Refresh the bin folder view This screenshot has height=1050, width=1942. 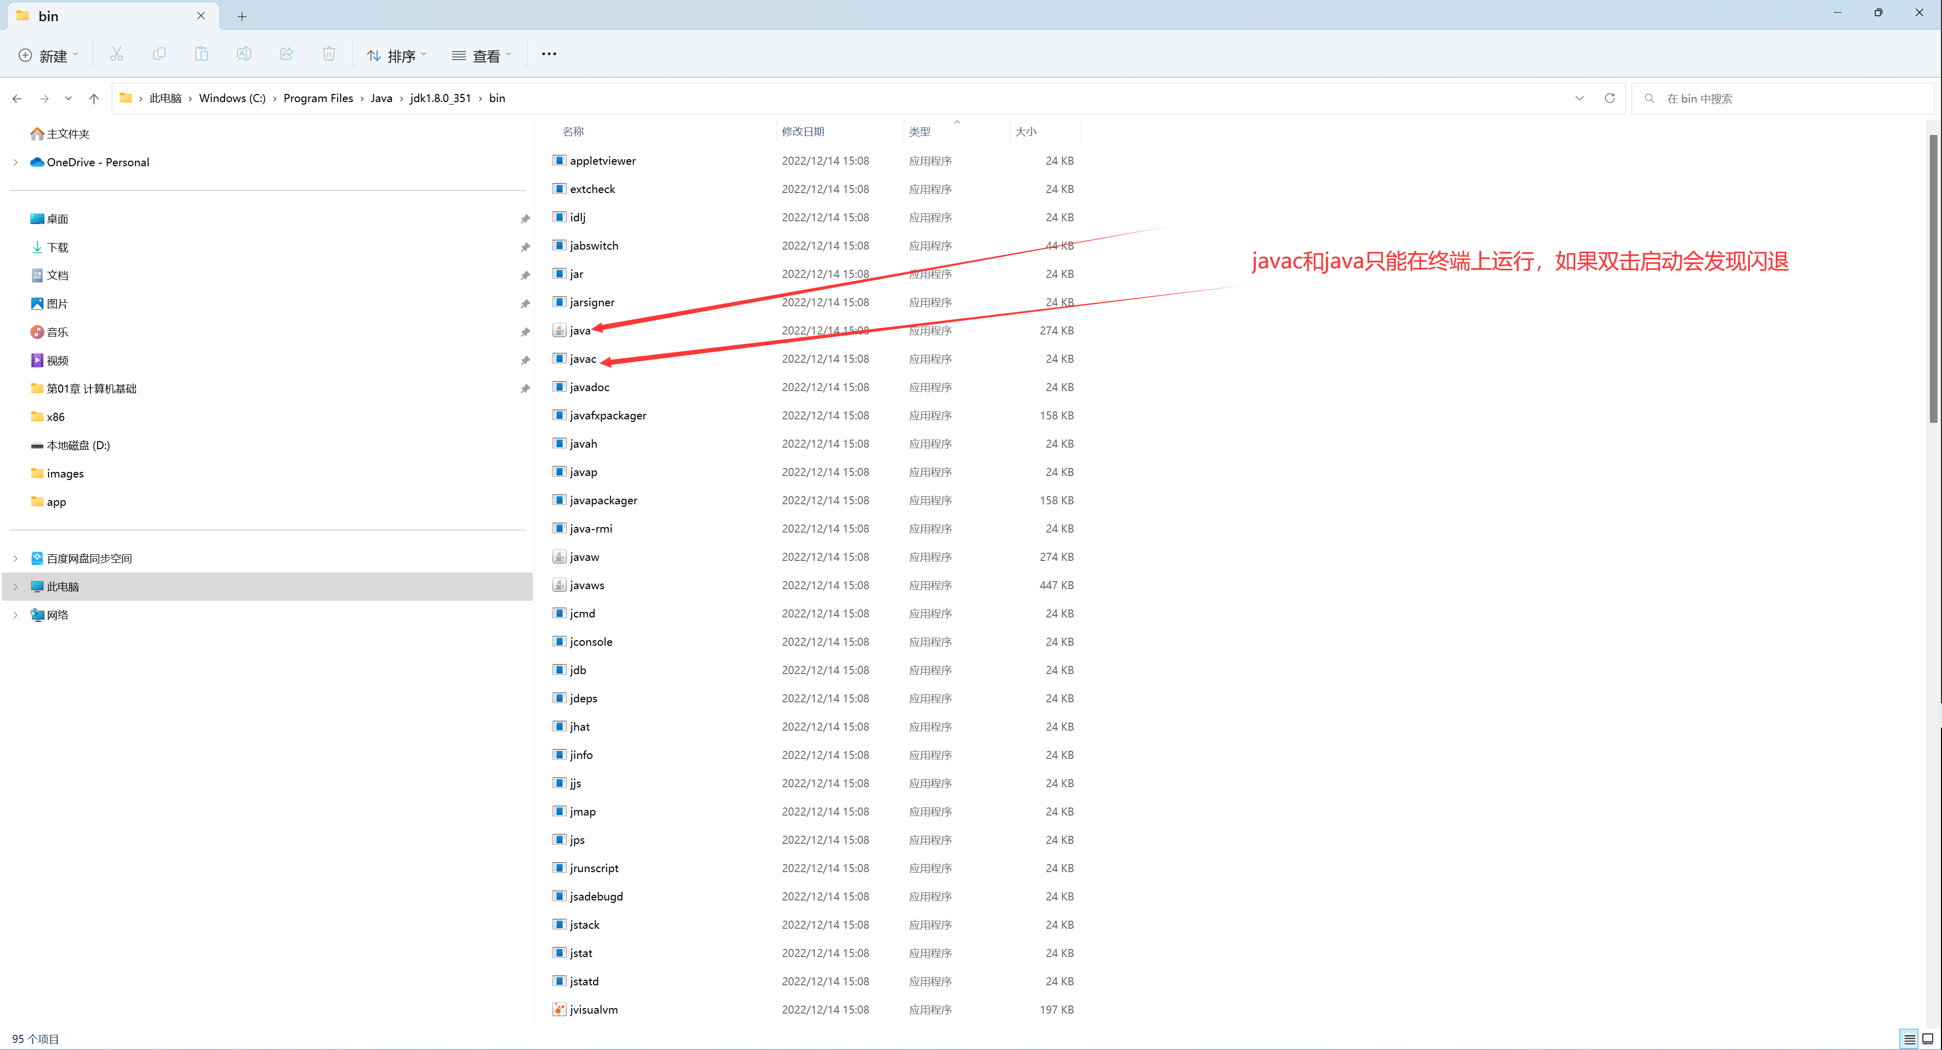pyautogui.click(x=1609, y=99)
